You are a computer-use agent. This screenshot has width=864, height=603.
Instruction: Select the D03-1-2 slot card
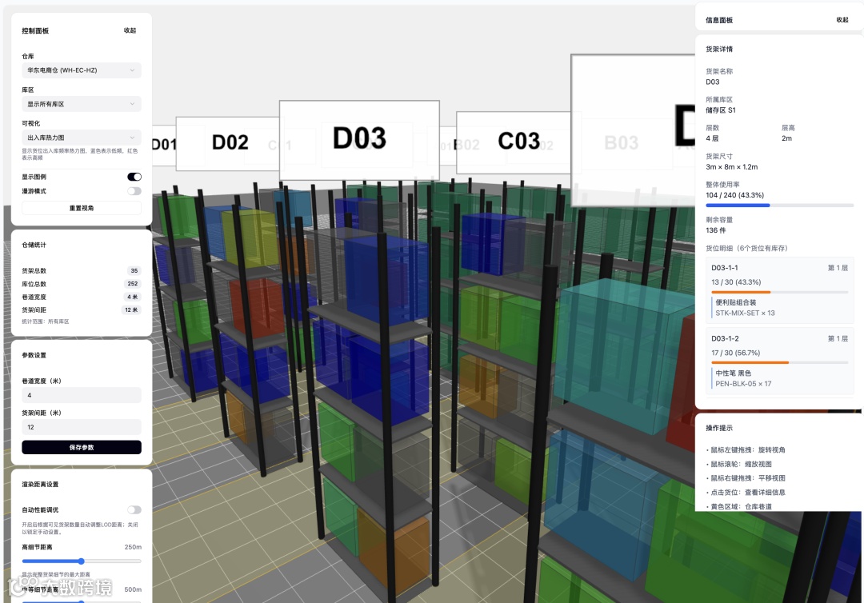pyautogui.click(x=779, y=361)
